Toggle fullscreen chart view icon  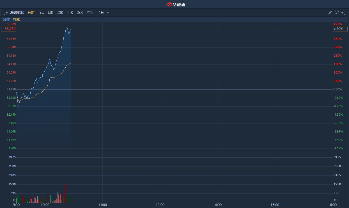tap(337, 13)
